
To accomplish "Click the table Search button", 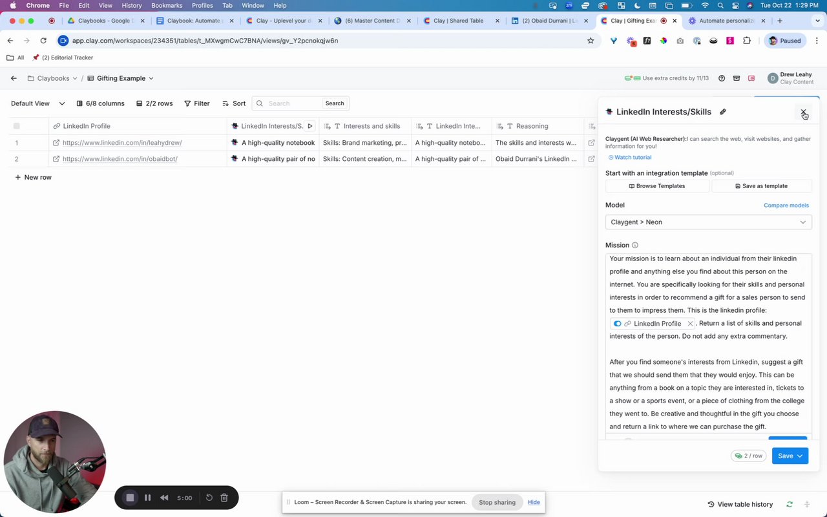I will (335, 103).
